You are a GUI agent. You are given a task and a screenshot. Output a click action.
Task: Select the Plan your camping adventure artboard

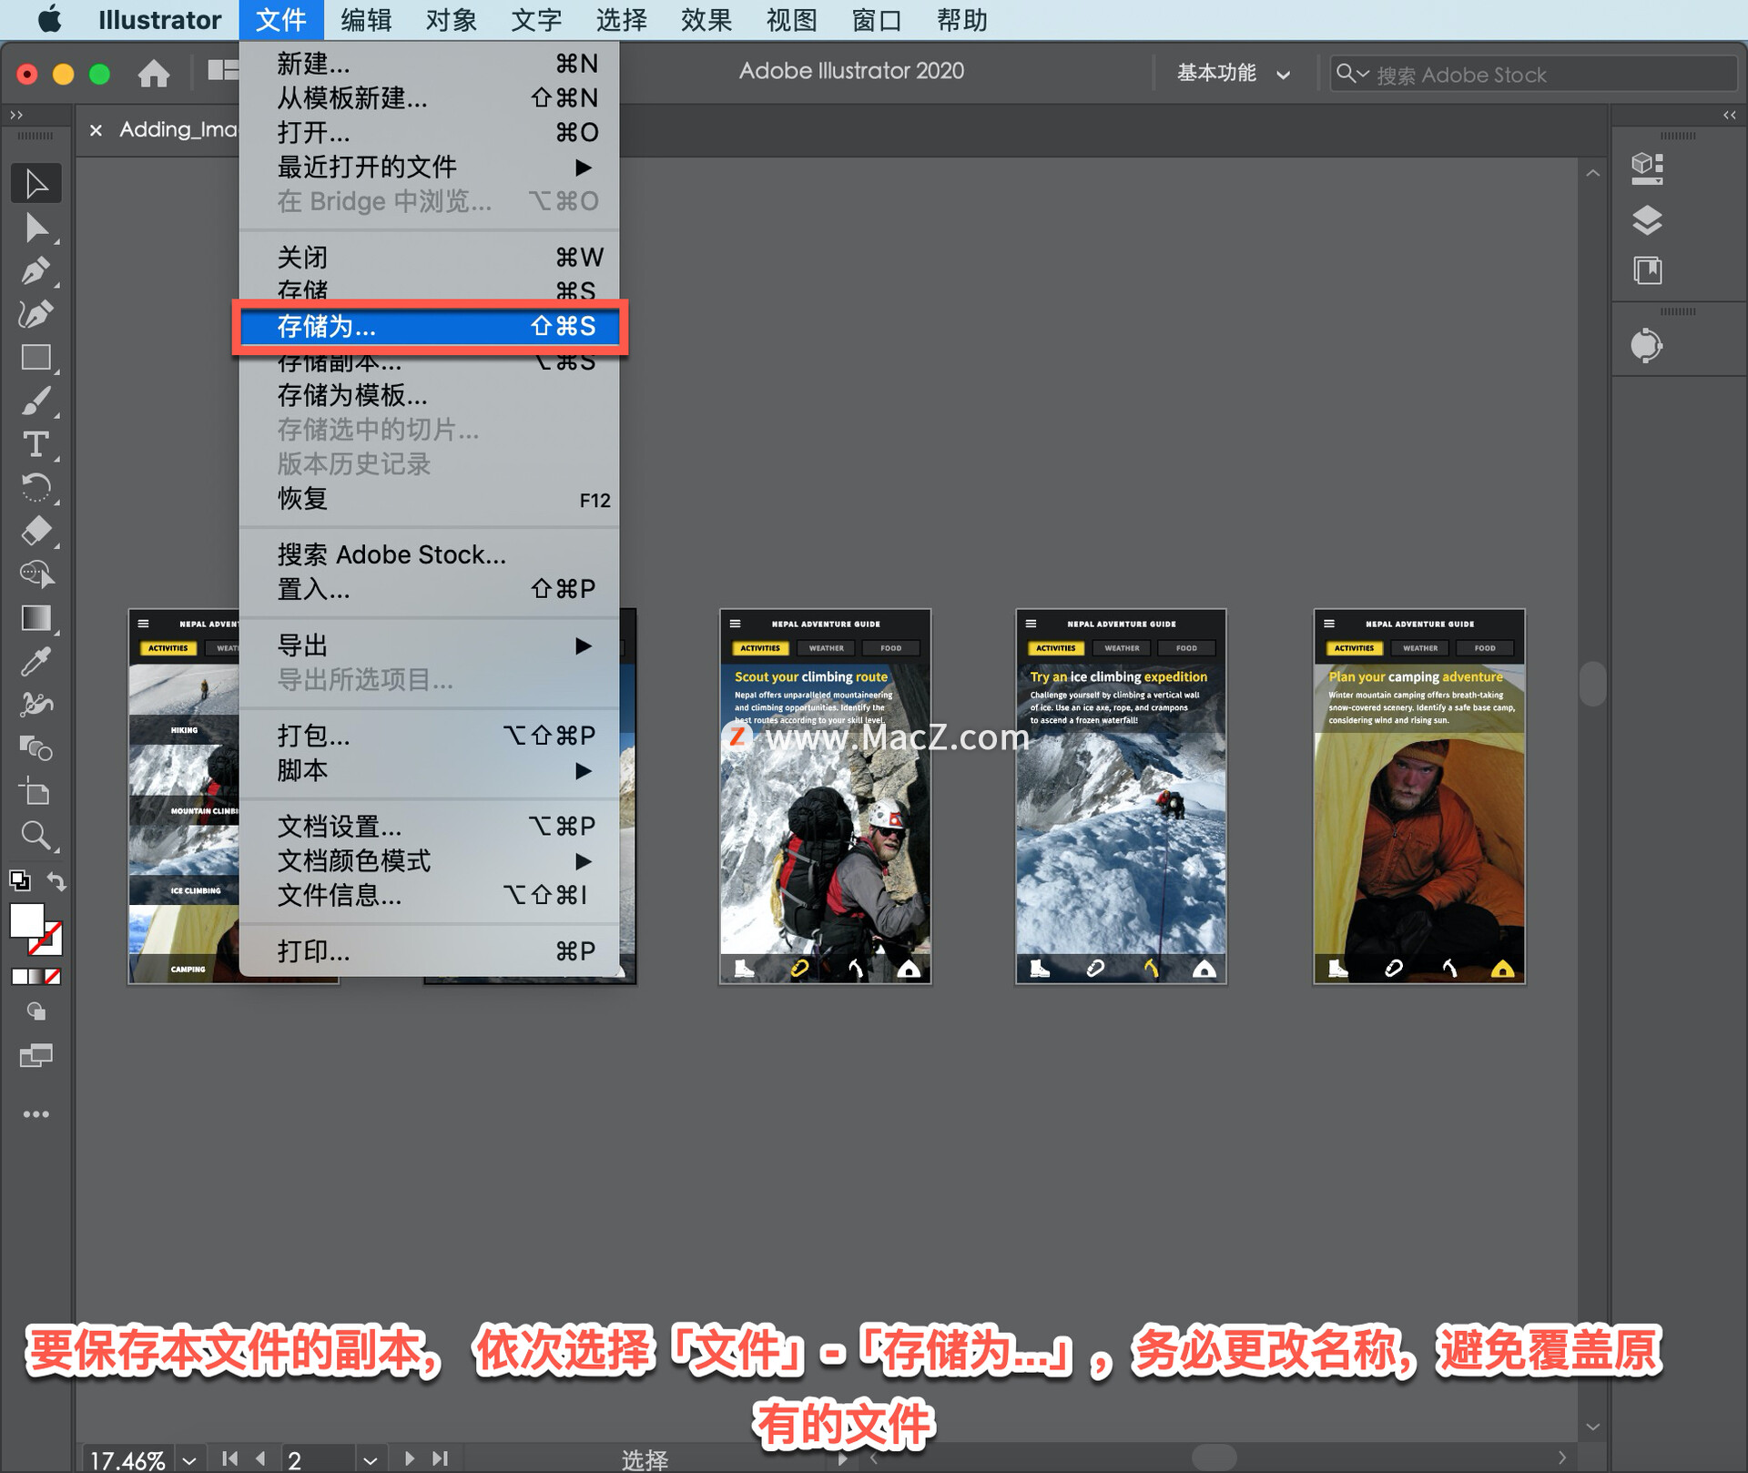pos(1418,797)
